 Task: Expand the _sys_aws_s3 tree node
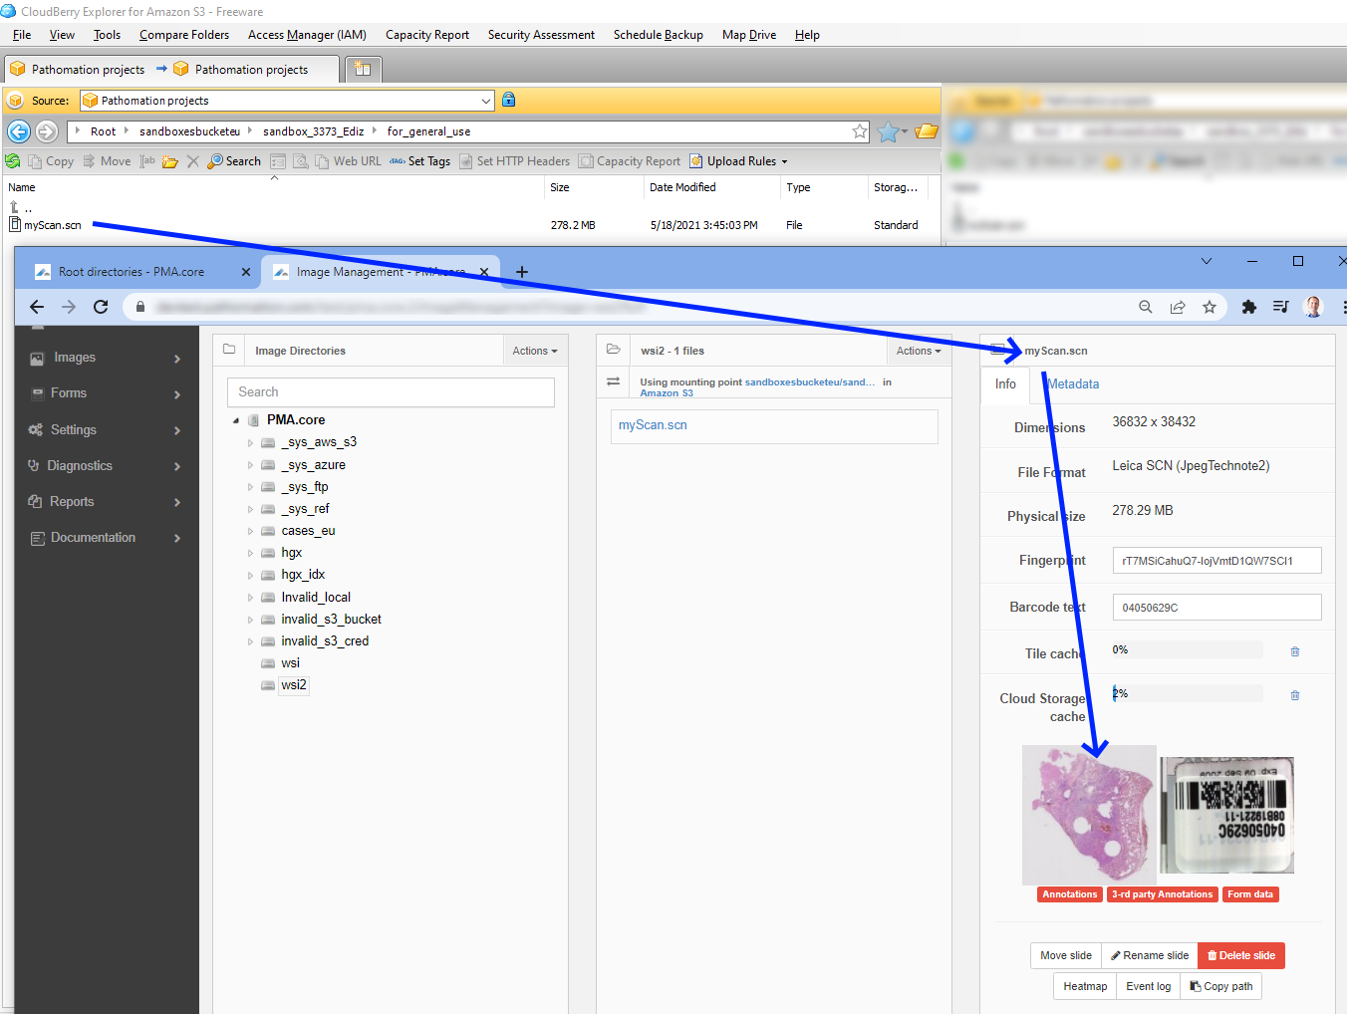pos(250,442)
